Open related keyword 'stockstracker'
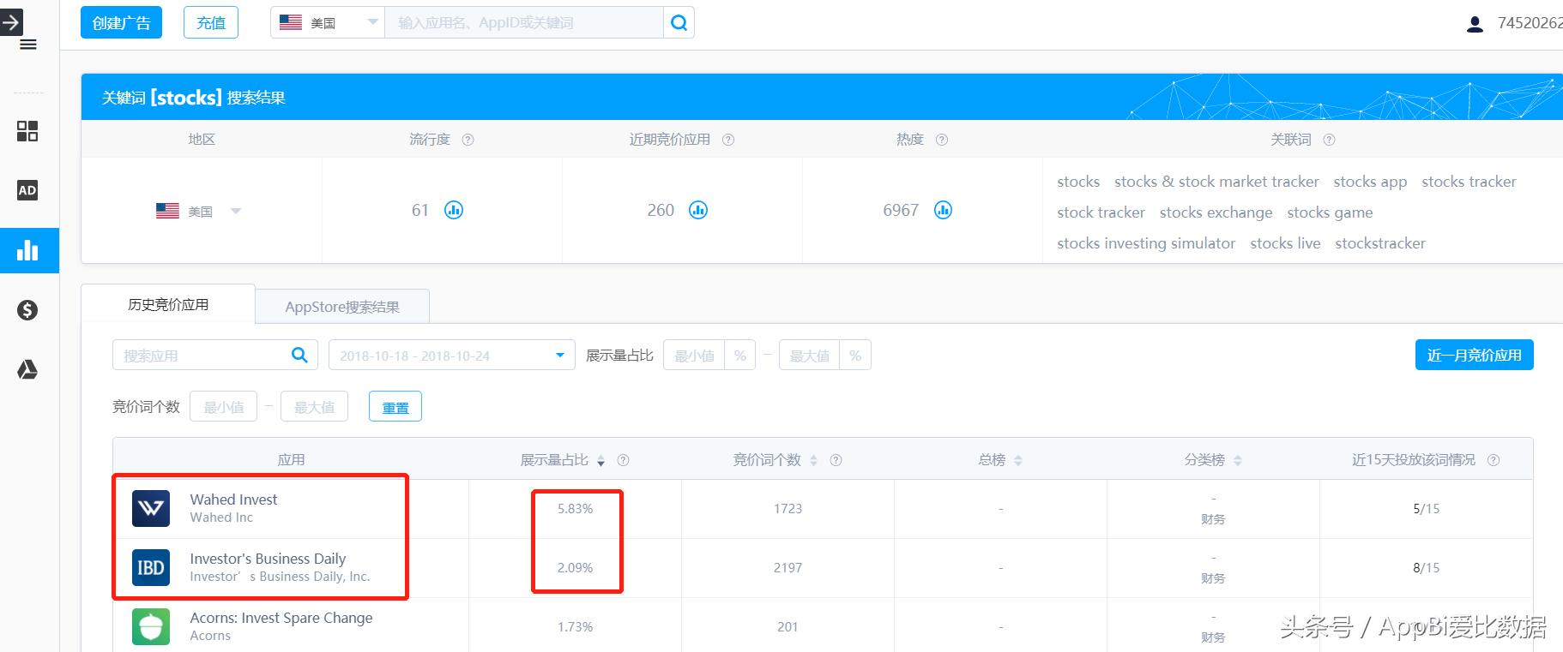This screenshot has width=1563, height=652. 1380,243
